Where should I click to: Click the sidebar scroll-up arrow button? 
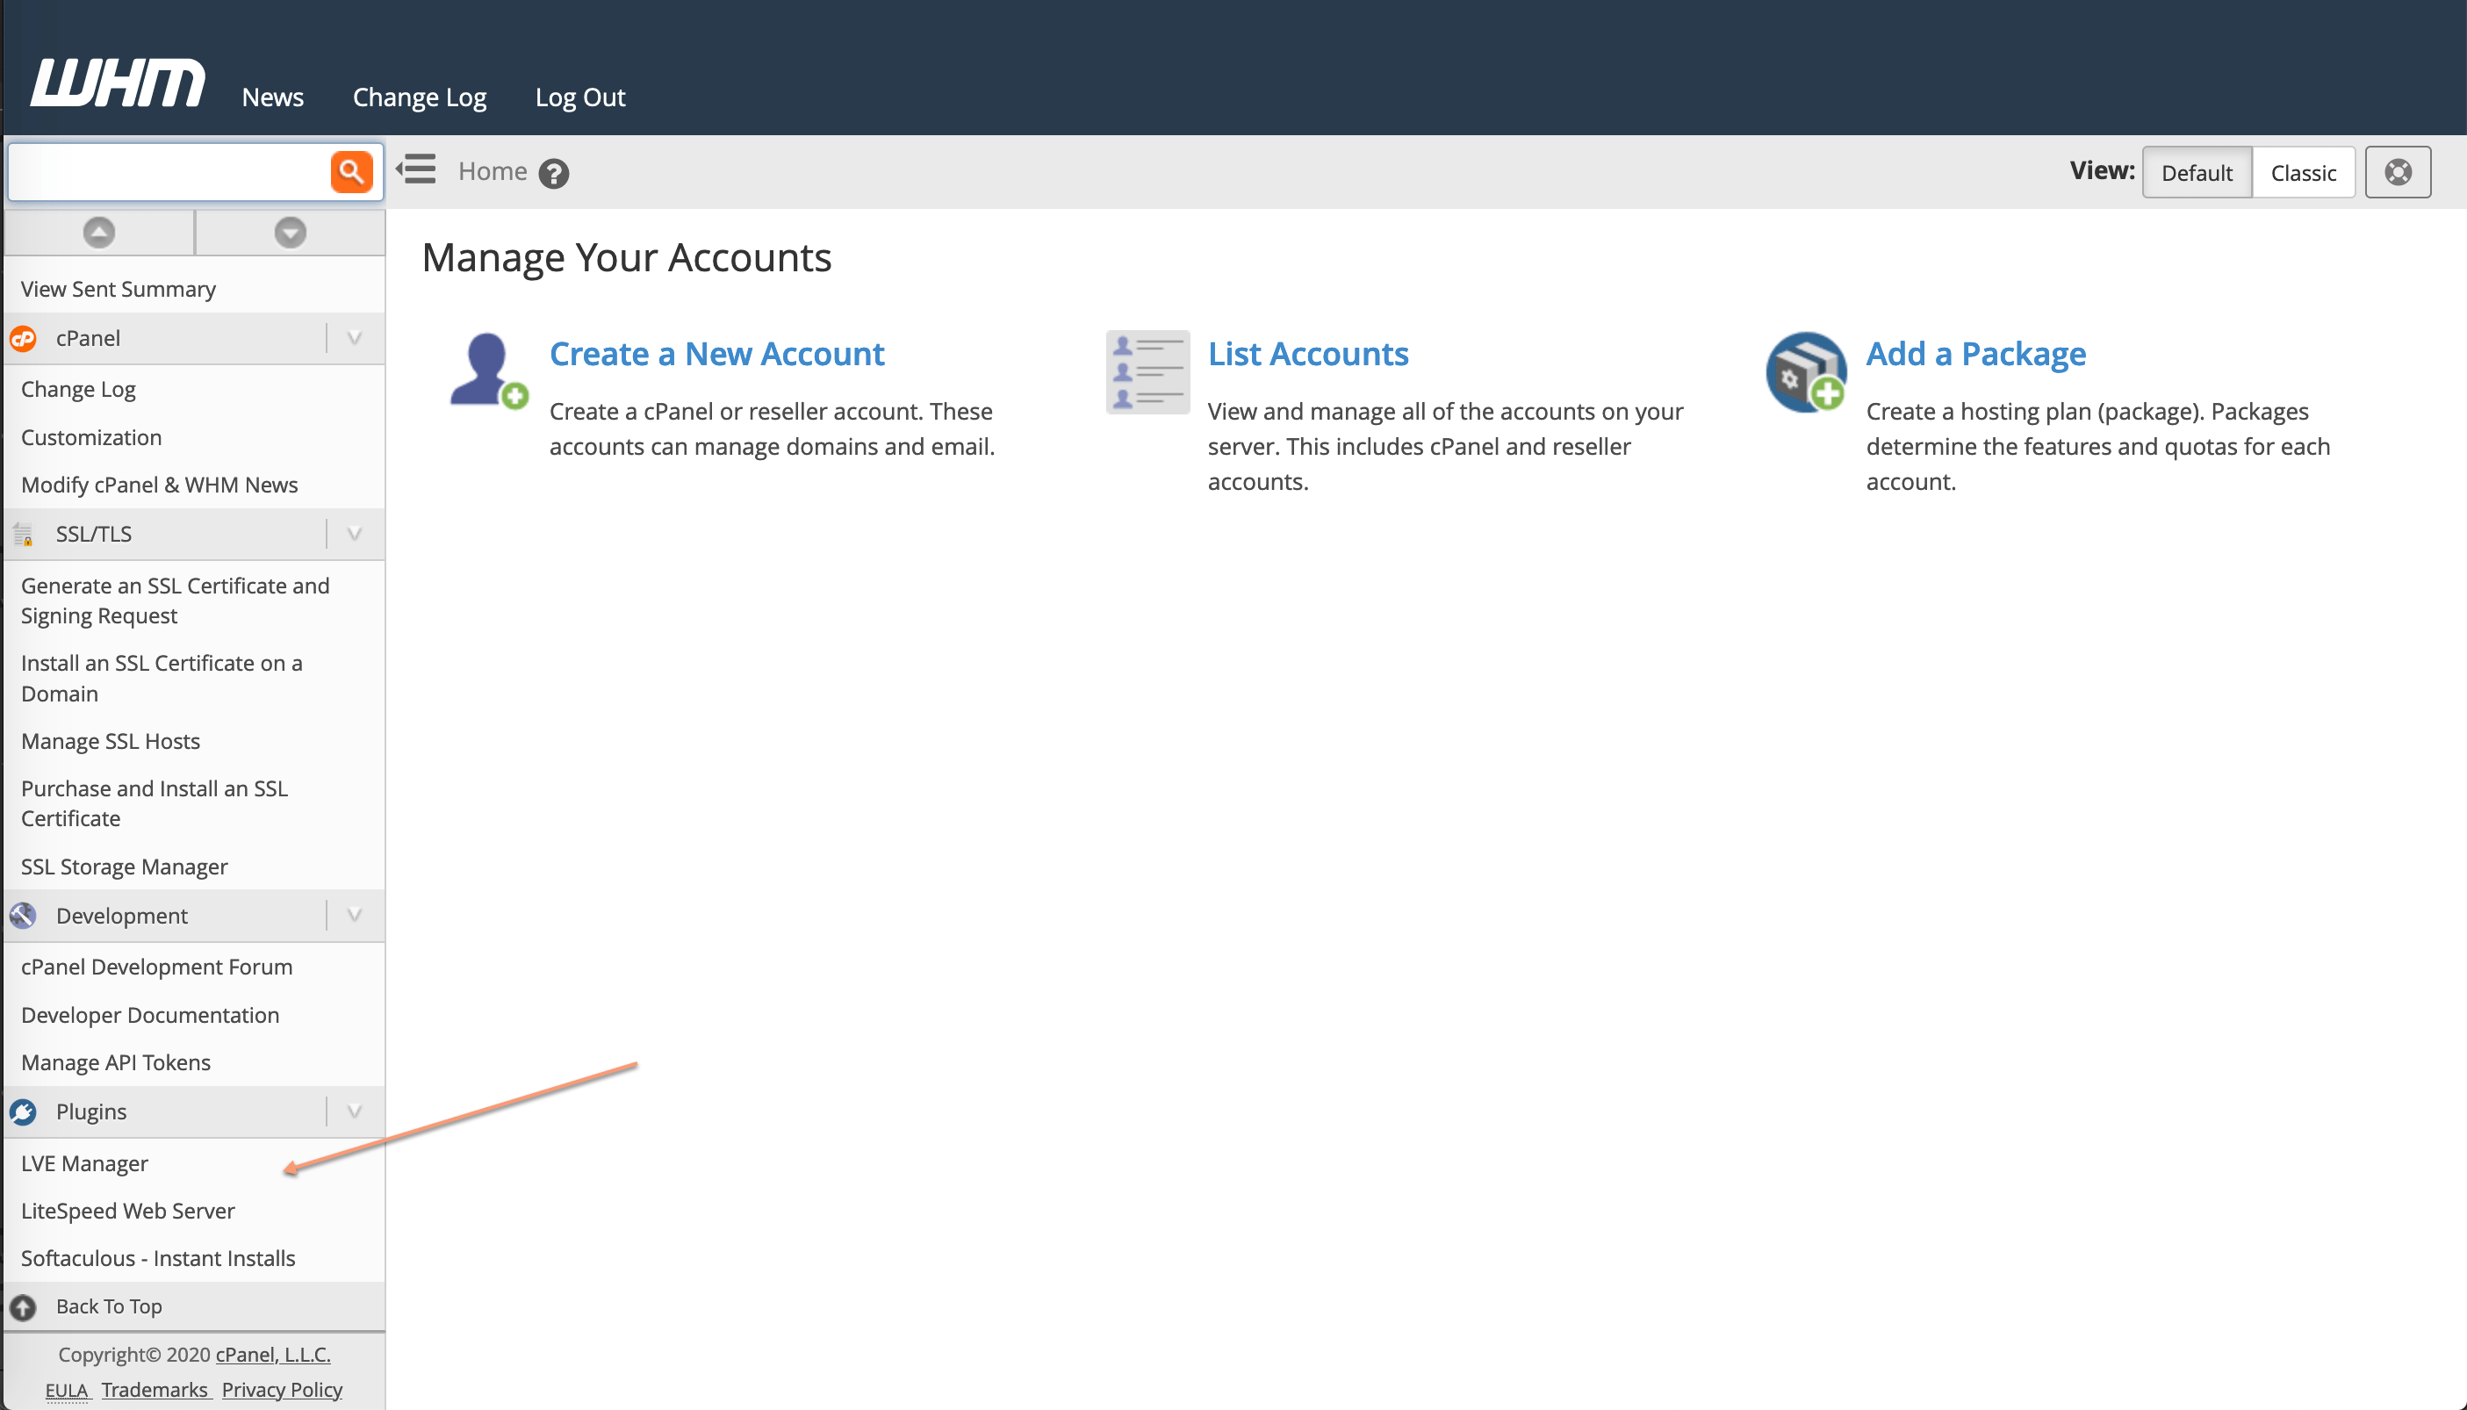98,233
